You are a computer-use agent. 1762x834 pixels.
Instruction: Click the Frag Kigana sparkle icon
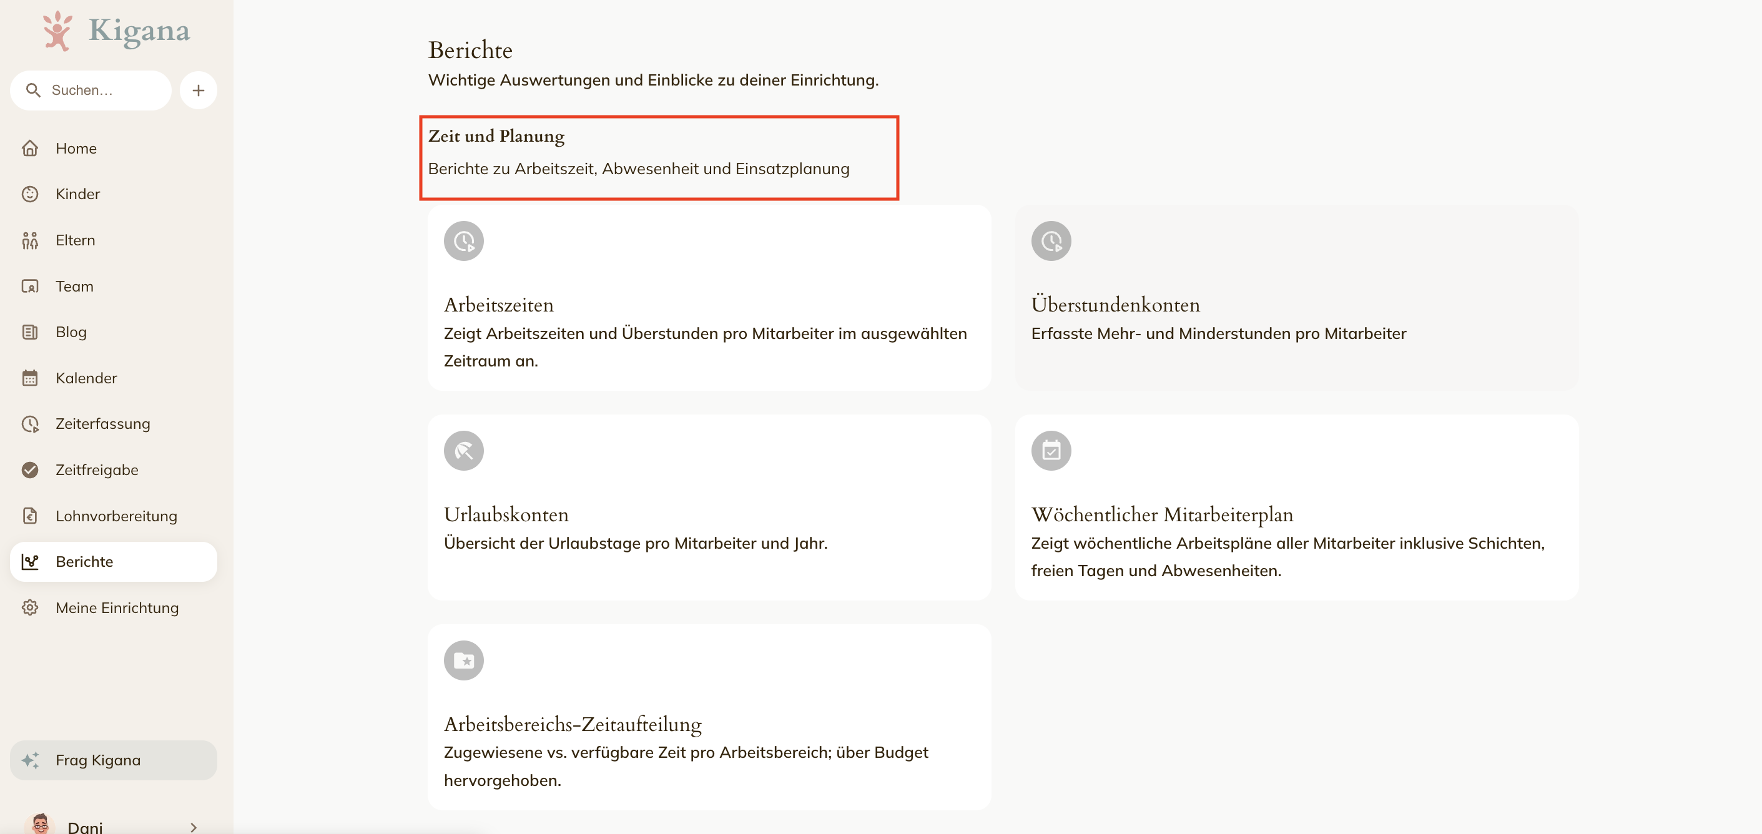[30, 760]
